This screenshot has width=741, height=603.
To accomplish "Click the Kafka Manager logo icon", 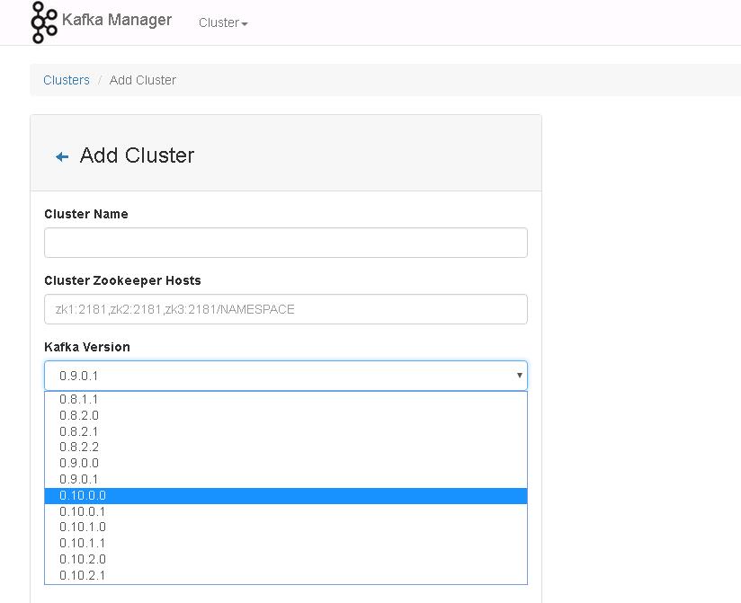I will point(42,22).
